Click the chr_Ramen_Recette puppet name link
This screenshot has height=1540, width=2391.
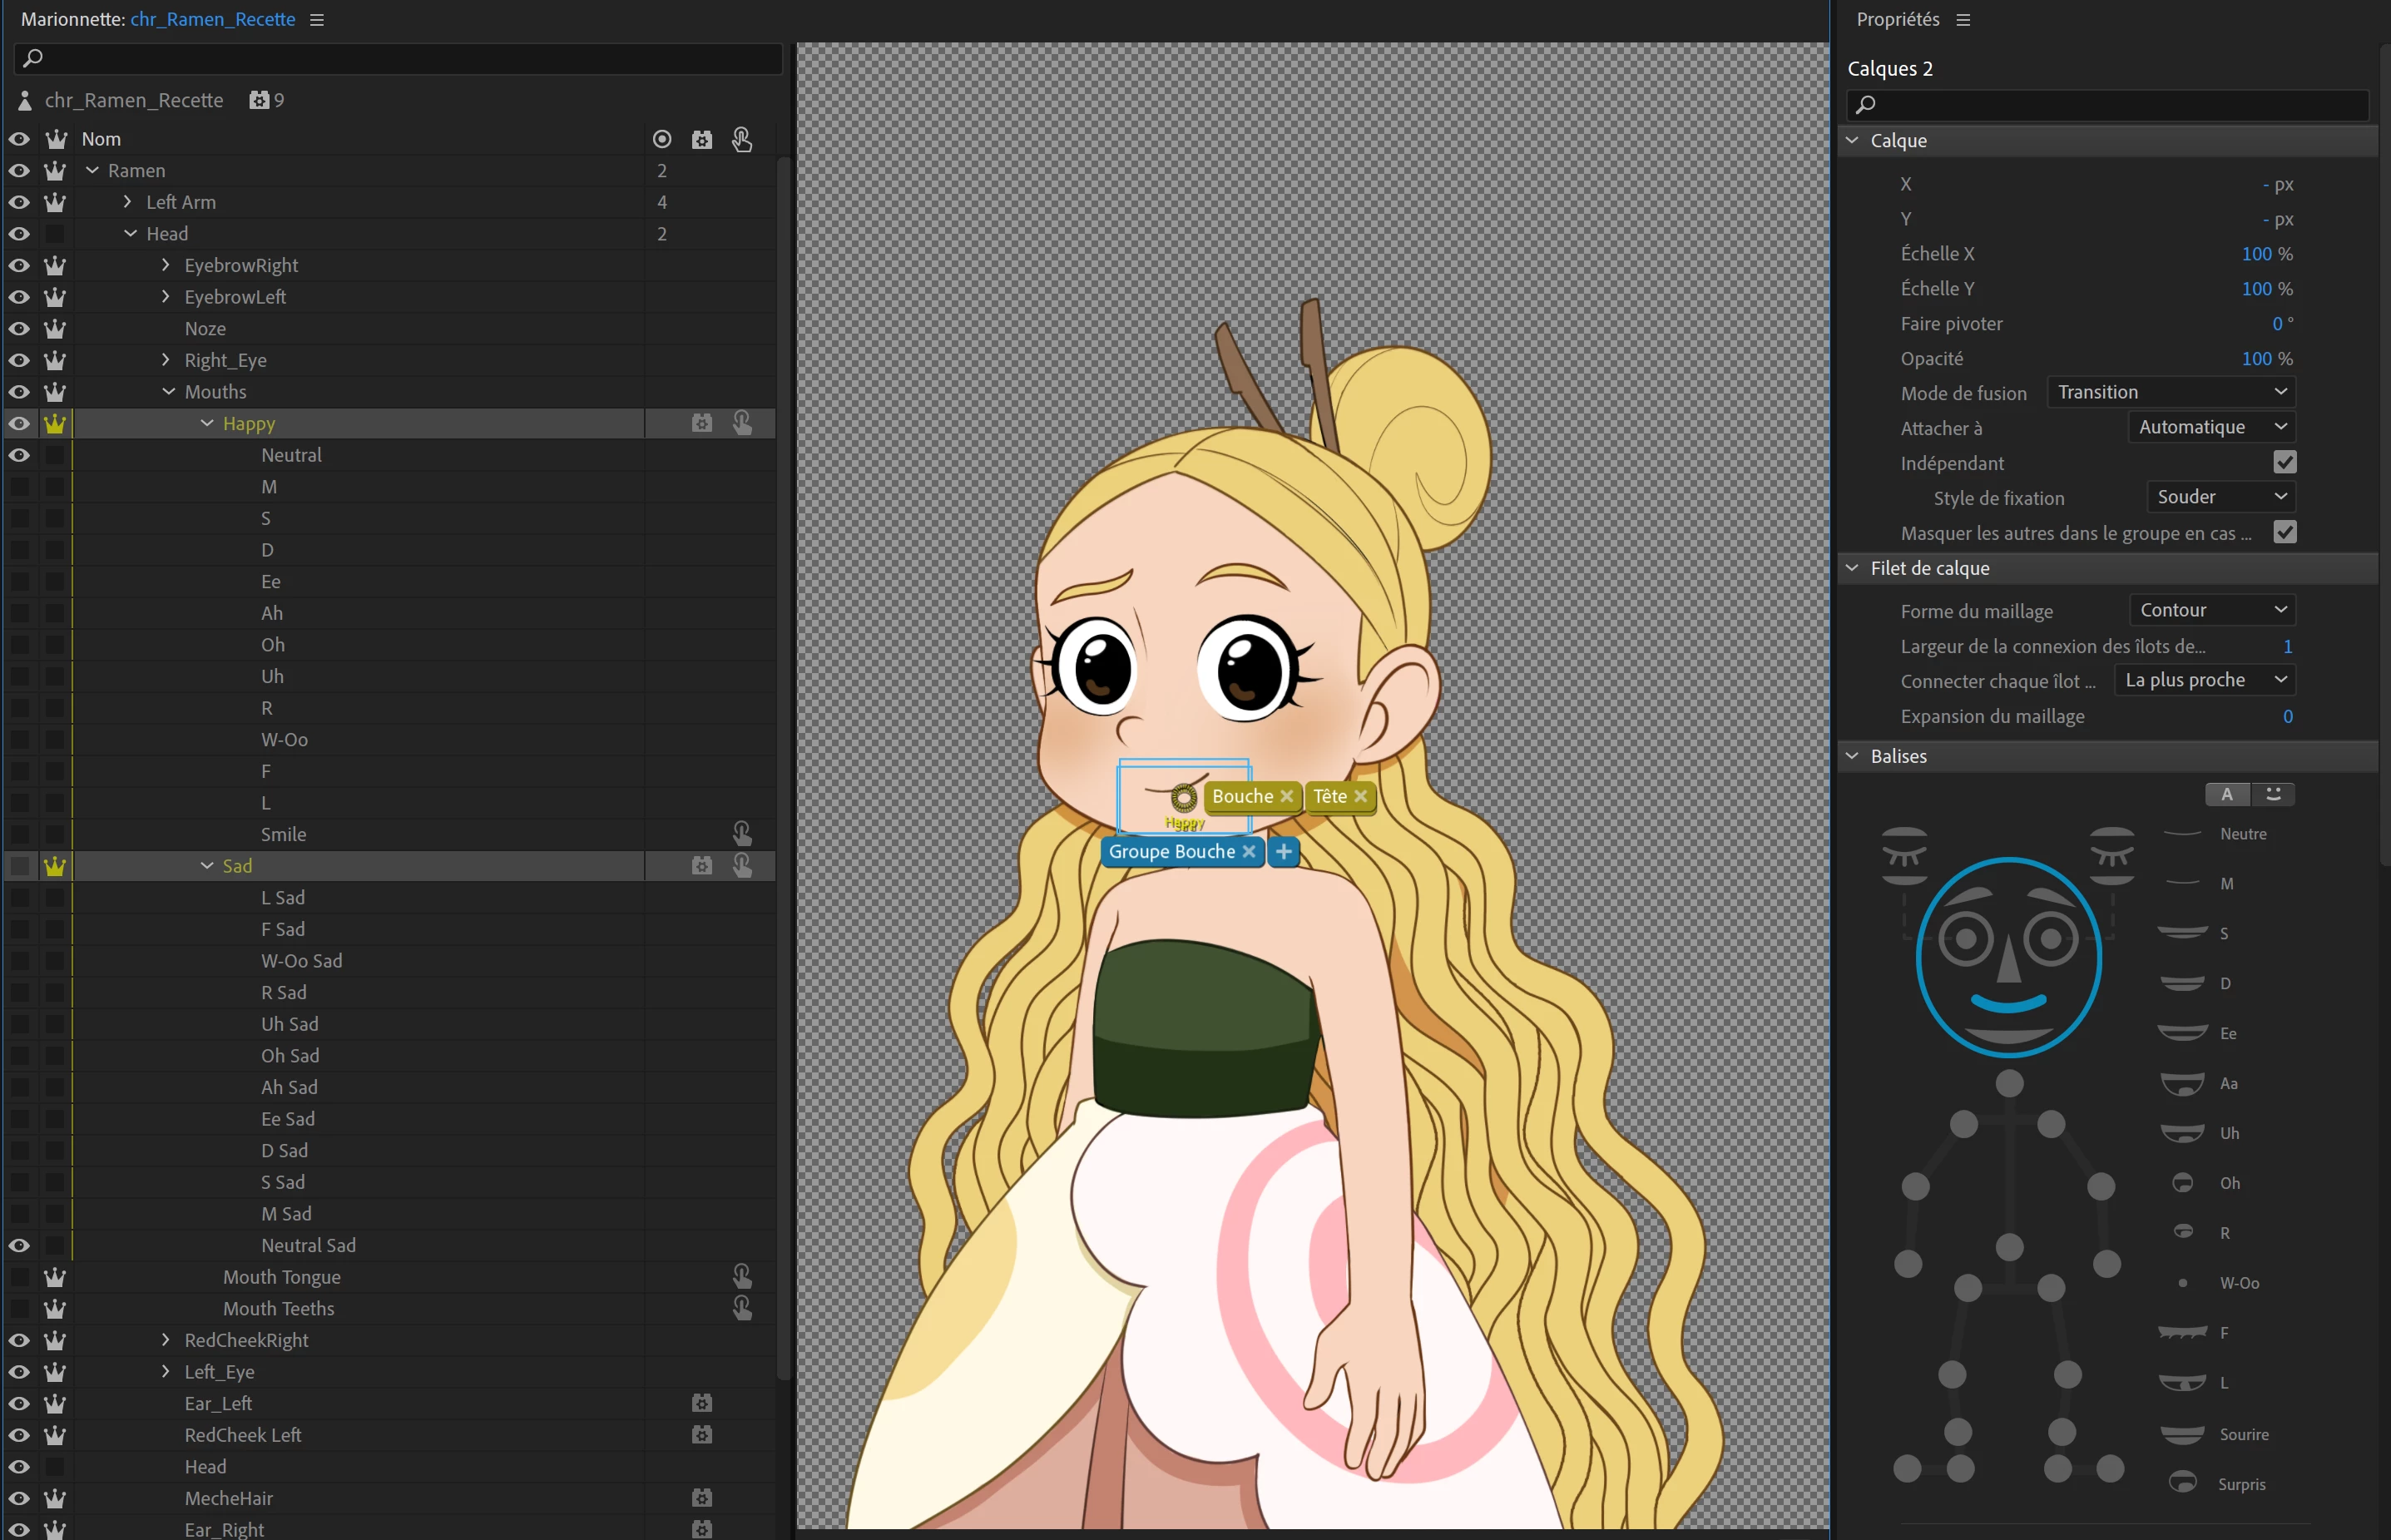(x=212, y=19)
